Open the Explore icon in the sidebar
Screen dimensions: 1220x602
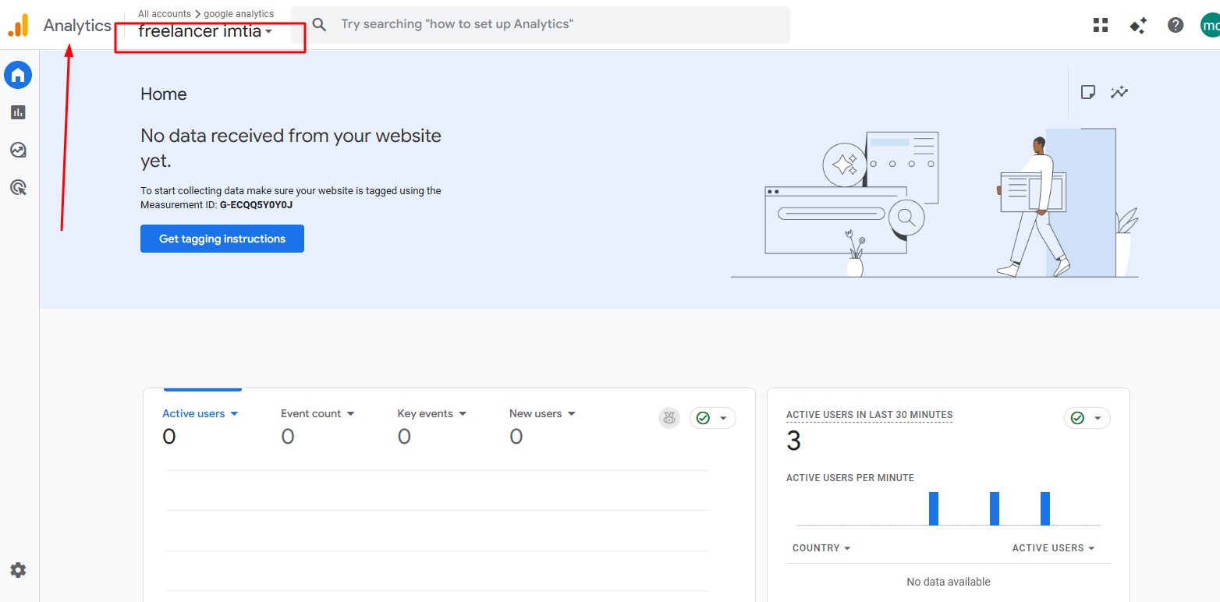click(x=17, y=150)
